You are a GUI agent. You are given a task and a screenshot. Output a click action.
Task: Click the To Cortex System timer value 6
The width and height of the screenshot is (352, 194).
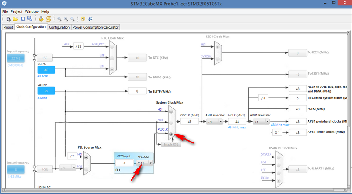pyautogui.click(x=297, y=98)
